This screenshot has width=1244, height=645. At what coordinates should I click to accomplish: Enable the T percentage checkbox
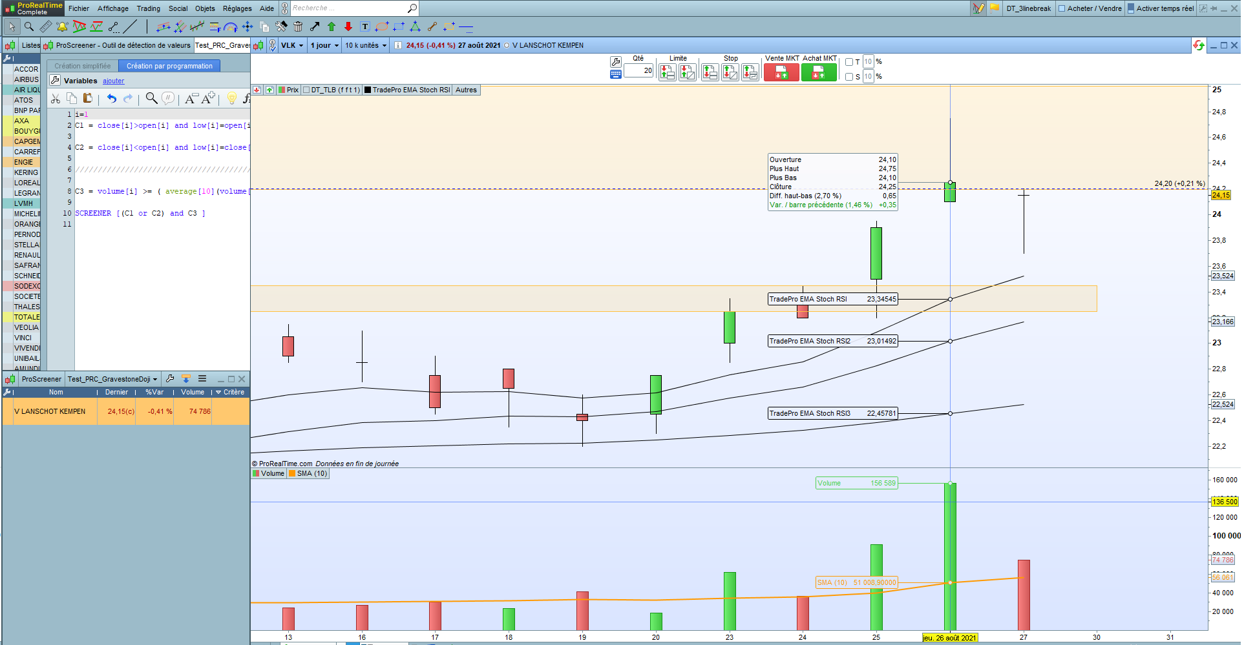[x=849, y=62]
